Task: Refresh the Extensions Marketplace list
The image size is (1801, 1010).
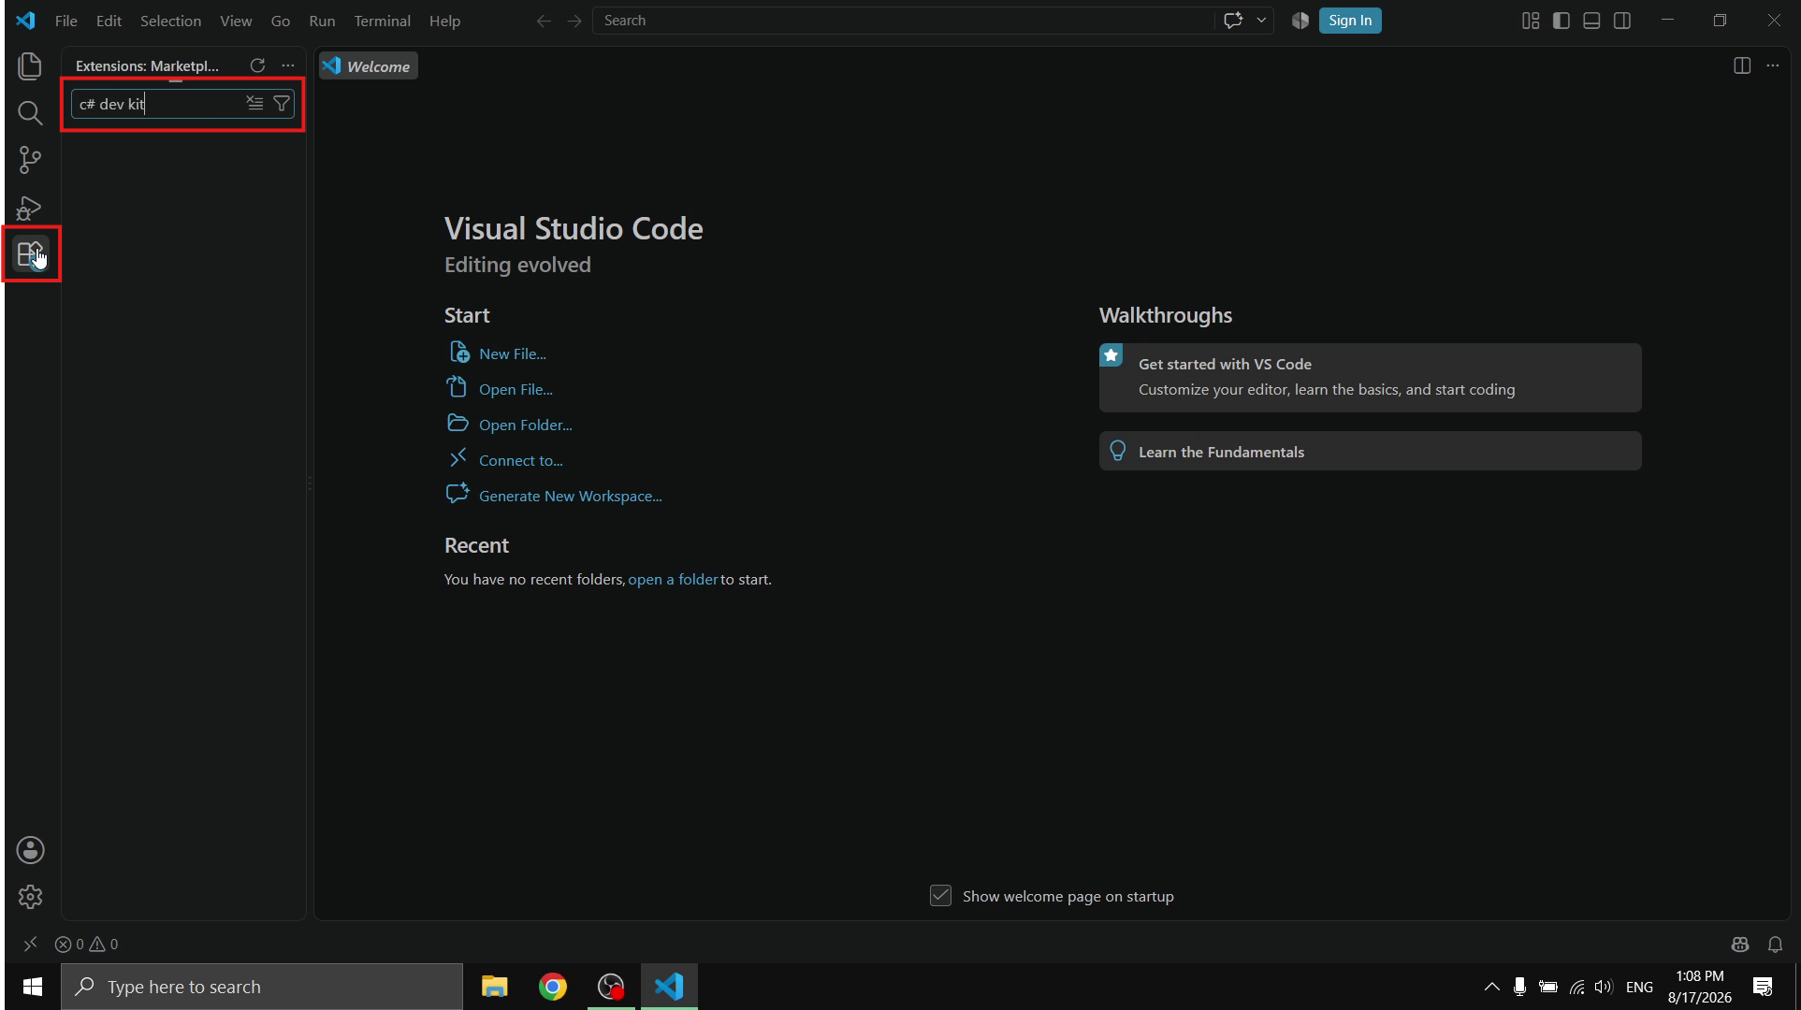Action: 257,65
